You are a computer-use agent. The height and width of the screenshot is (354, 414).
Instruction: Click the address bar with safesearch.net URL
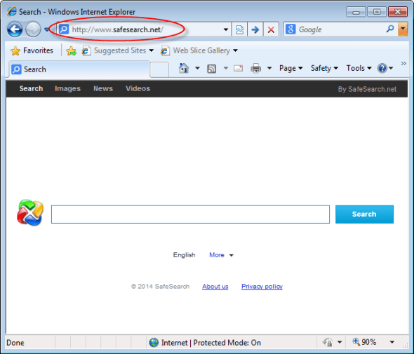(144, 29)
